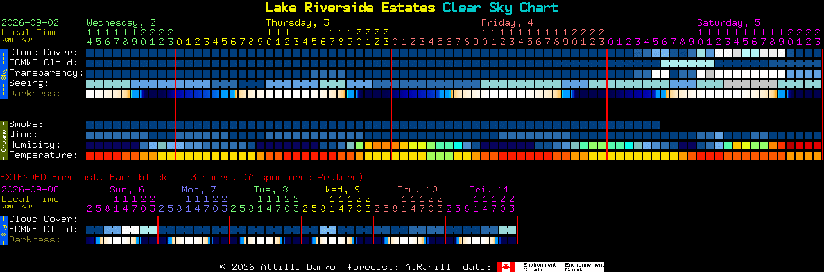Screen dimensions: 824x272
Task: Open the Cloud Cover row label
Action: point(44,52)
